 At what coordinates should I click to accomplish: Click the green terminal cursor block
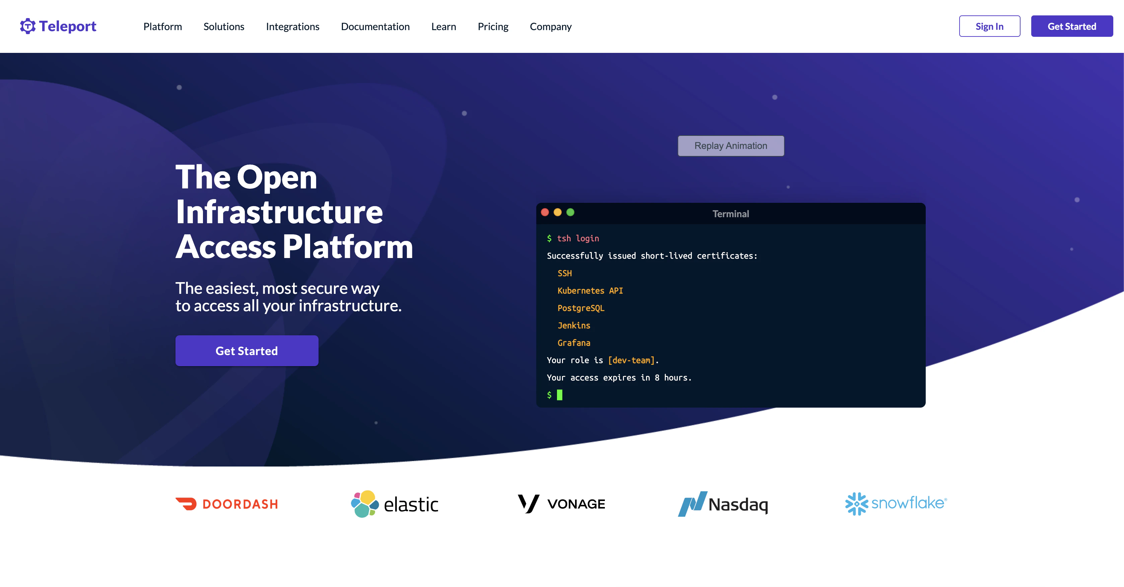(x=559, y=395)
